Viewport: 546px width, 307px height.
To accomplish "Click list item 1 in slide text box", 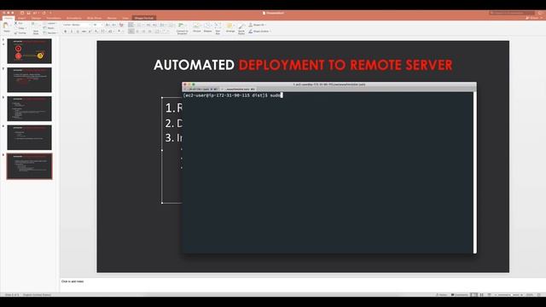I will pyautogui.click(x=173, y=108).
